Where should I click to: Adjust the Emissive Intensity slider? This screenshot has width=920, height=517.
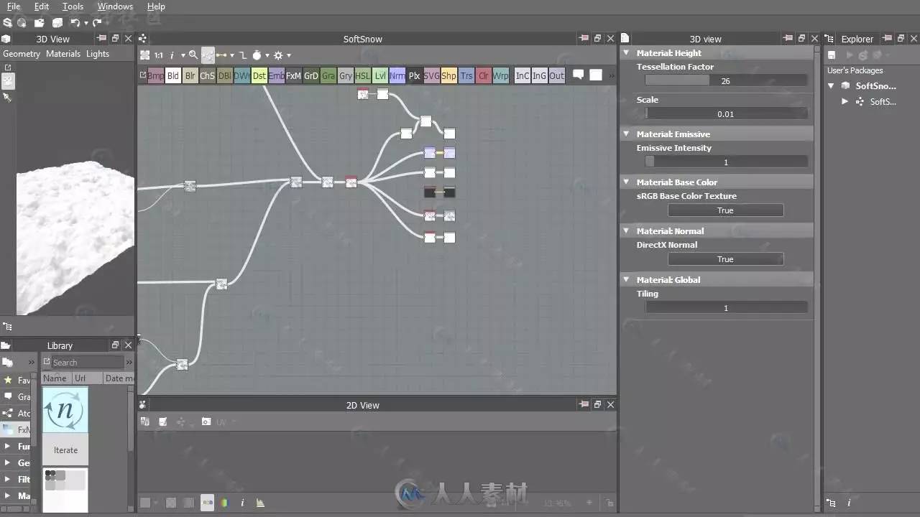(x=726, y=162)
